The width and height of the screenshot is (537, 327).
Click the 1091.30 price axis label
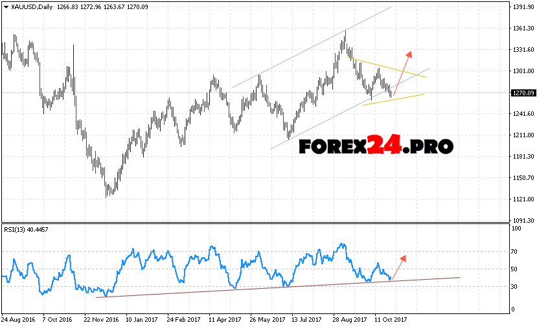(x=521, y=221)
